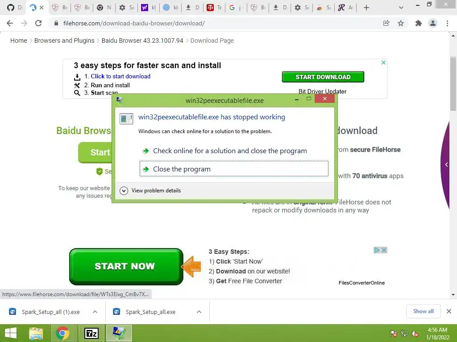457x342 pixels.
Task: Click Show all downloads
Action: click(423, 311)
